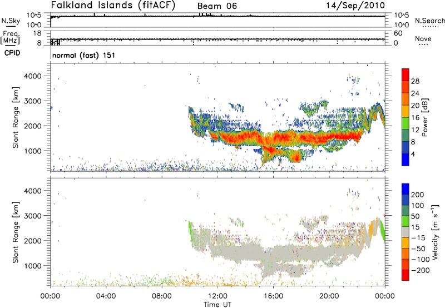This screenshot has height=308, width=445.
Task: Click the "1000" tick on the velocity panel
Action: pyautogui.click(x=33, y=266)
